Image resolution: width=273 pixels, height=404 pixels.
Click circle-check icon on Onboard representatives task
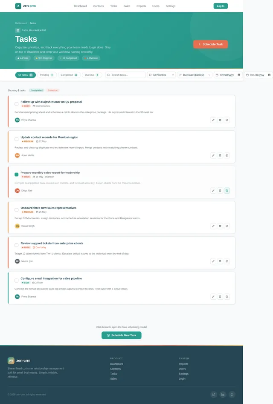click(227, 226)
